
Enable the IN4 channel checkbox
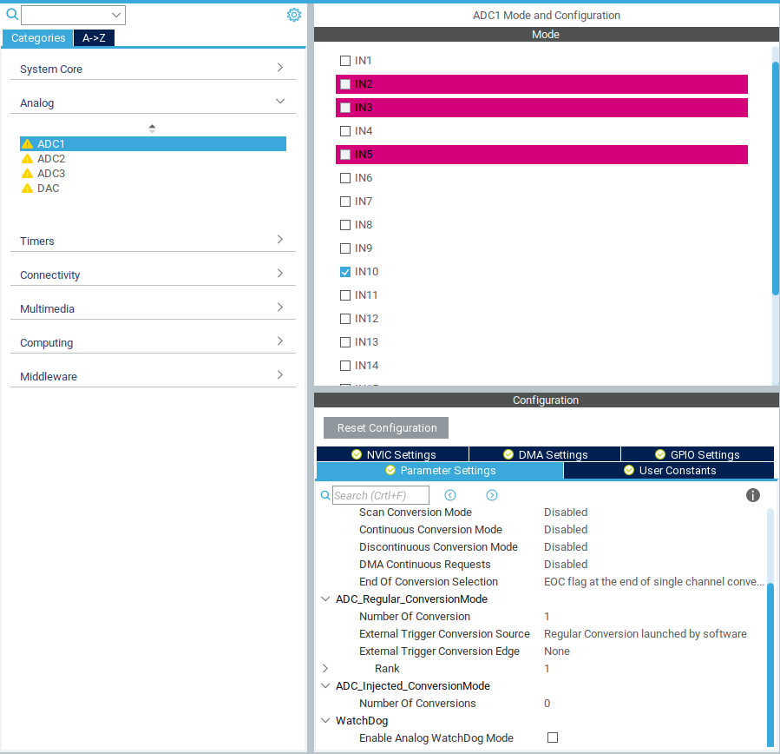pyautogui.click(x=345, y=131)
